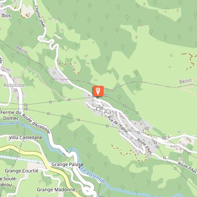Click the Béost boundary label at right
The width and height of the screenshot is (197, 197).
186,81
